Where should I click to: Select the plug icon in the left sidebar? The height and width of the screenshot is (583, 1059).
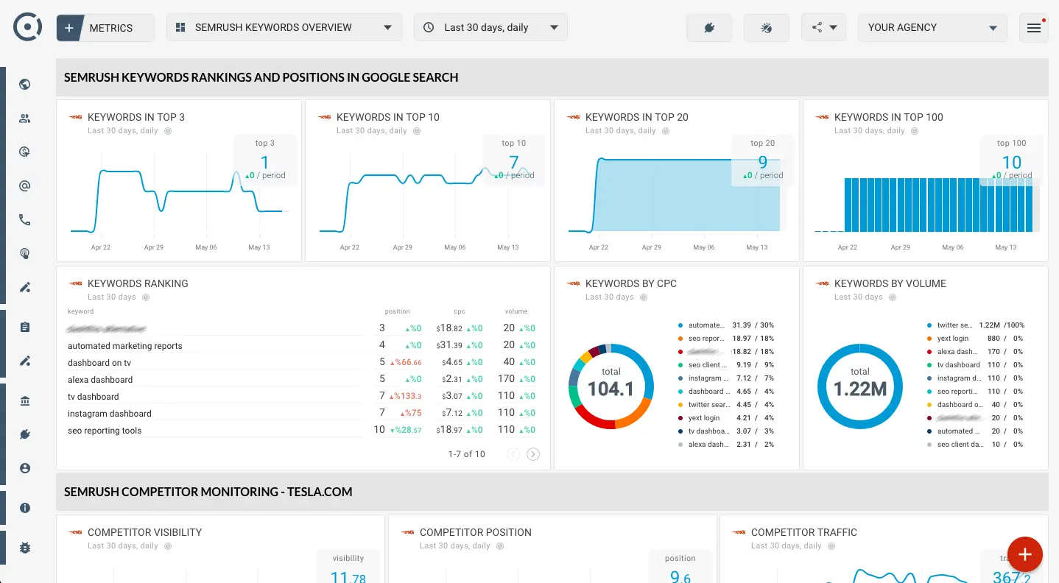[24, 434]
